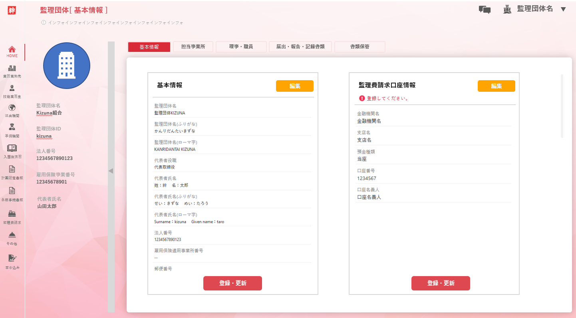Click the その他 bell icon
This screenshot has height=318, width=576.
12,235
